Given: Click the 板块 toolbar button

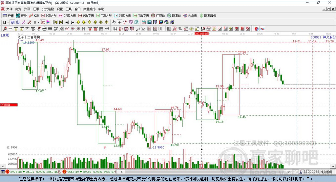Looking at the screenshot, I should click(21, 16).
